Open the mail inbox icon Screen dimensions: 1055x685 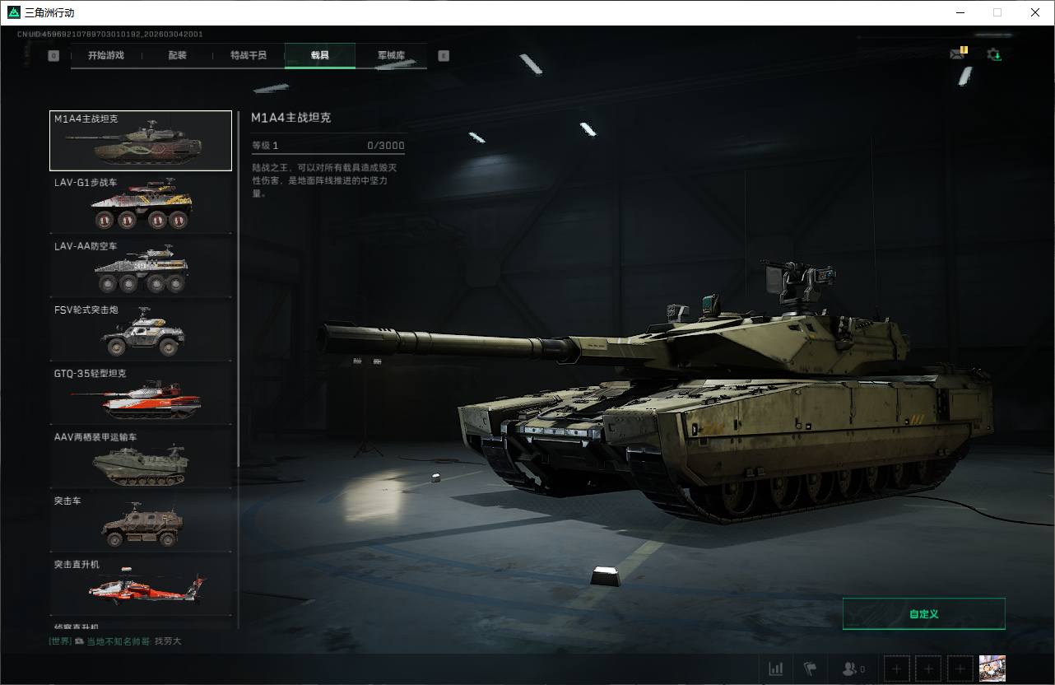(958, 54)
